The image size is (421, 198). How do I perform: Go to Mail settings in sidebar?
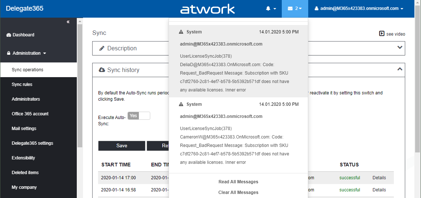(x=24, y=129)
